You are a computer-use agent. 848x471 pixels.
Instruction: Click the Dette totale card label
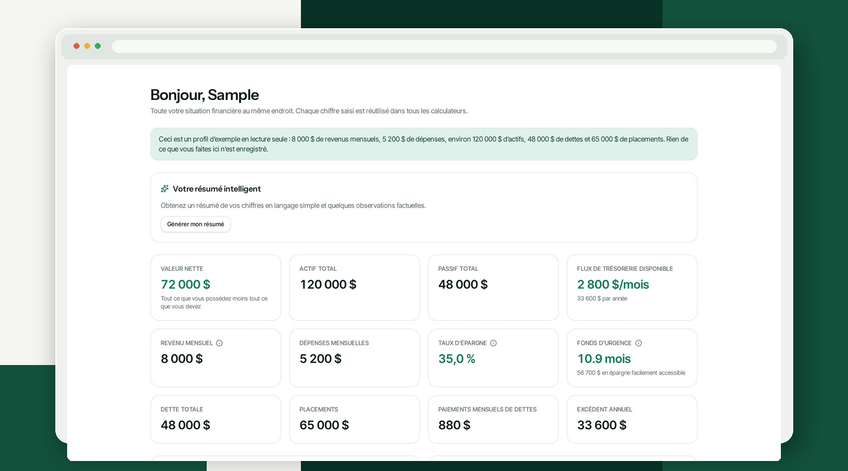182,410
